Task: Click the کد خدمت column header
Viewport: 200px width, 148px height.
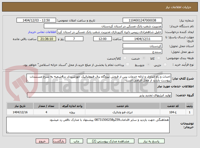Action: 173,106
